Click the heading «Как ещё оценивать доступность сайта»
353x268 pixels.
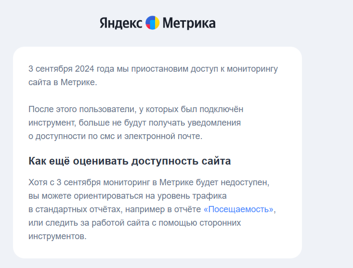coord(130,161)
